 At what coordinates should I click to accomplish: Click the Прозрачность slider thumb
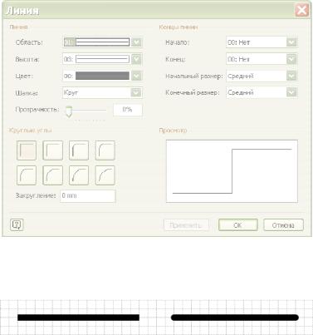coord(68,111)
